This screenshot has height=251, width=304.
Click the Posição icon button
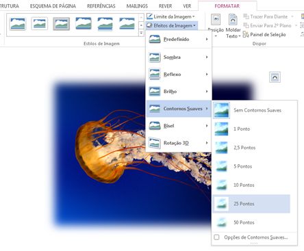coord(216,20)
